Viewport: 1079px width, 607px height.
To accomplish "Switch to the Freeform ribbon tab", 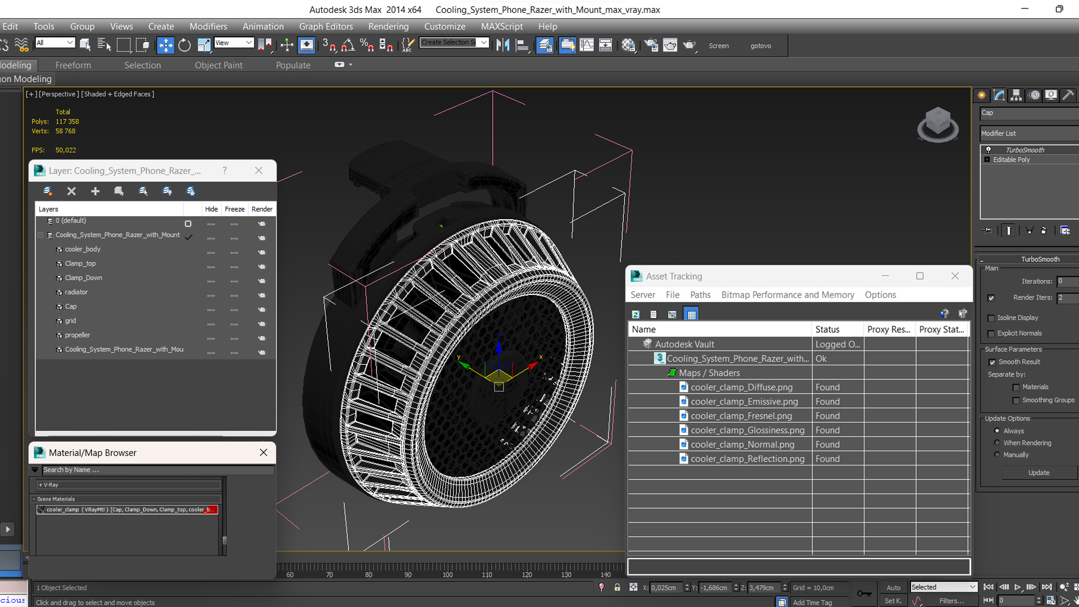I will (73, 65).
